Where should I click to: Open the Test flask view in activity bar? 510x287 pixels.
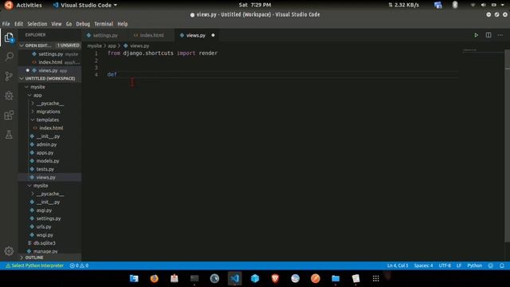point(9,135)
